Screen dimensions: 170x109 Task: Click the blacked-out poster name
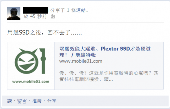tap(36, 10)
